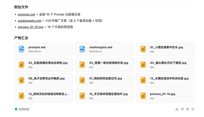
Task: Click image icon of preview_01-15.jpg card
Action: coord(143,96)
